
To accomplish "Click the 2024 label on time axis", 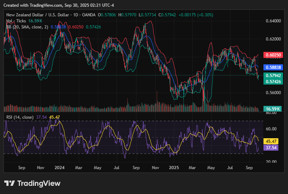I will 59,167.
